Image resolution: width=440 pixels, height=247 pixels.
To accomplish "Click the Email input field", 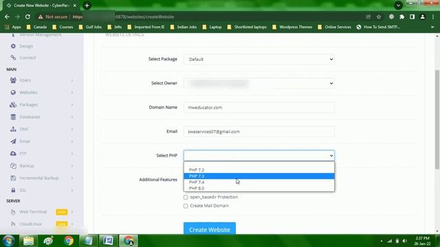I will [x=259, y=132].
